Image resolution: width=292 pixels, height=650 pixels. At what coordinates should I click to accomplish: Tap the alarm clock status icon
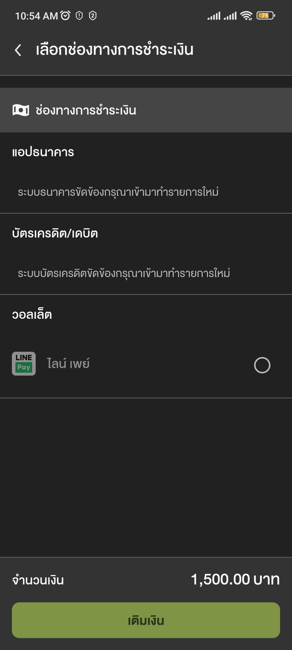65,15
